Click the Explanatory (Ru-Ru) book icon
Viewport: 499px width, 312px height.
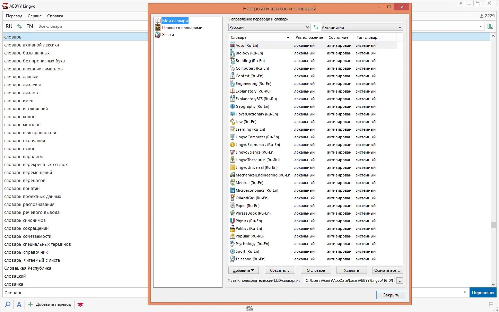[233, 91]
